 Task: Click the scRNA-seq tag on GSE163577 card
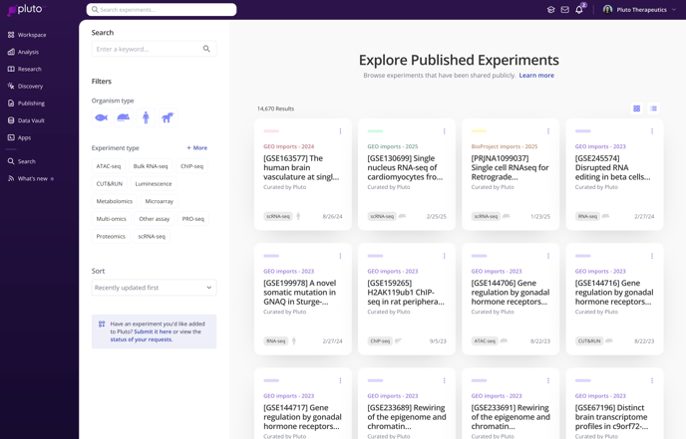278,216
